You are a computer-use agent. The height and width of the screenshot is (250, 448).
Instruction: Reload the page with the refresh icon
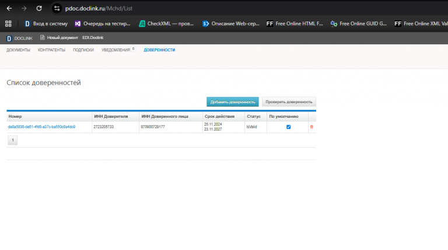[39, 9]
